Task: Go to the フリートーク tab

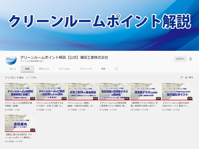Action: pos(86,69)
